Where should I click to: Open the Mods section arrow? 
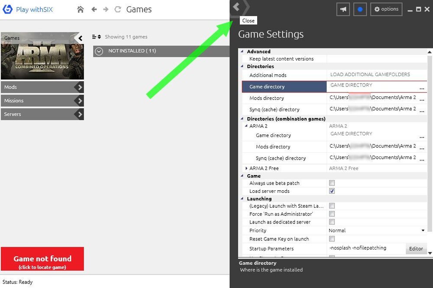click(x=80, y=87)
